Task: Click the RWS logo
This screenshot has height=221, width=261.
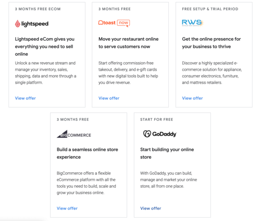Action: coord(192,23)
